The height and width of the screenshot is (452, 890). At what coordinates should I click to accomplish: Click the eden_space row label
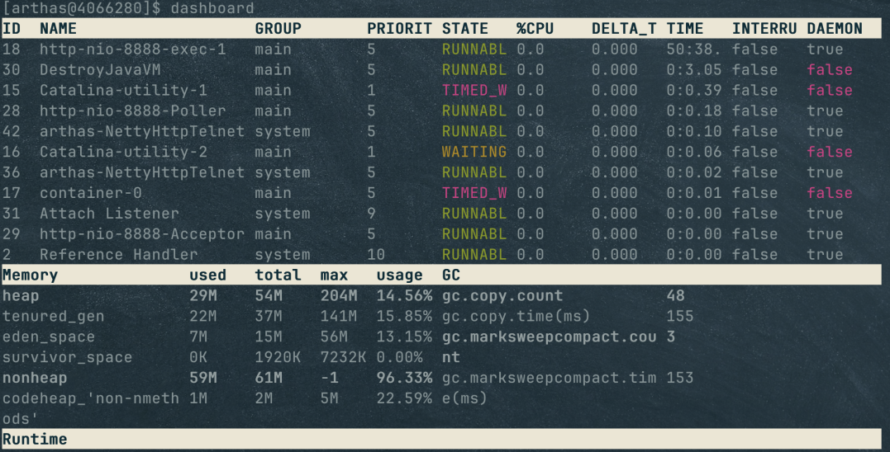click(x=49, y=337)
